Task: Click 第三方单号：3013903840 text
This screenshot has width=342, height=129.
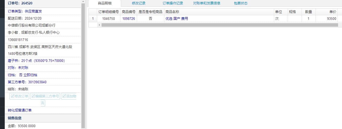Action: click(x=27, y=82)
